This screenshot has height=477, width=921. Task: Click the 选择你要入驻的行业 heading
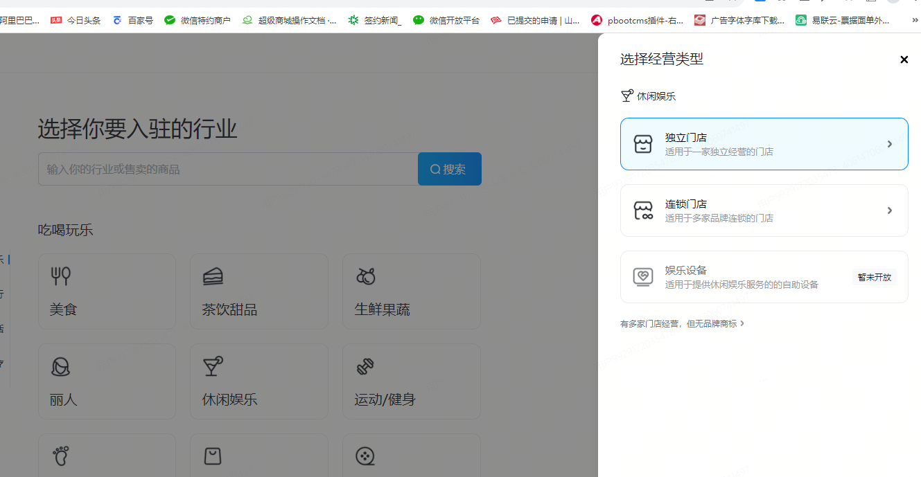click(137, 129)
